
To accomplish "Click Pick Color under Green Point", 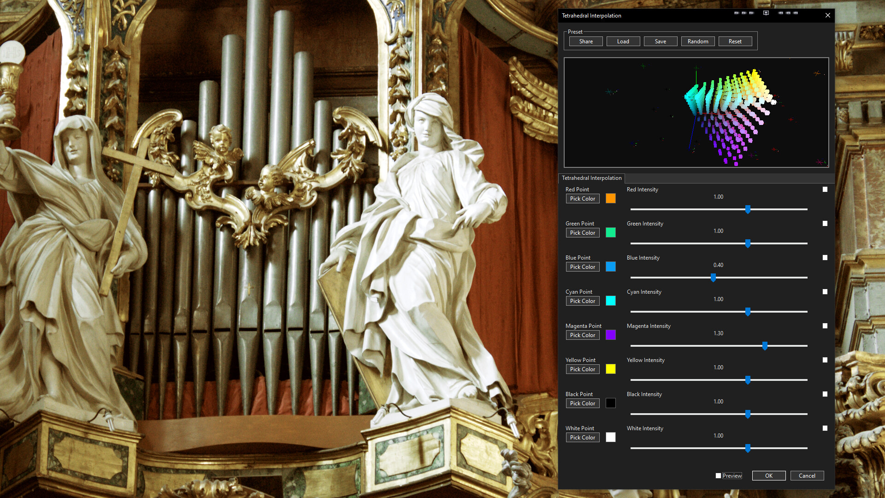I will tap(583, 233).
